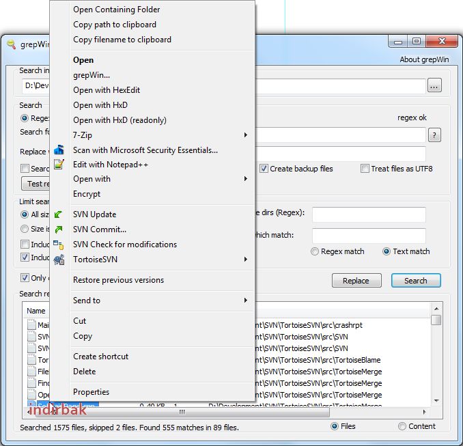The image size is (463, 446).
Task: Select the Regex match radio button
Action: [x=315, y=251]
